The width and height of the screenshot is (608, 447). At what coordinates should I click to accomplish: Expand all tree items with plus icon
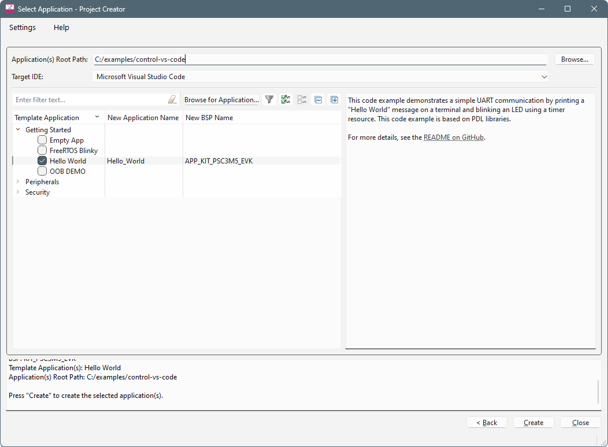coord(334,100)
